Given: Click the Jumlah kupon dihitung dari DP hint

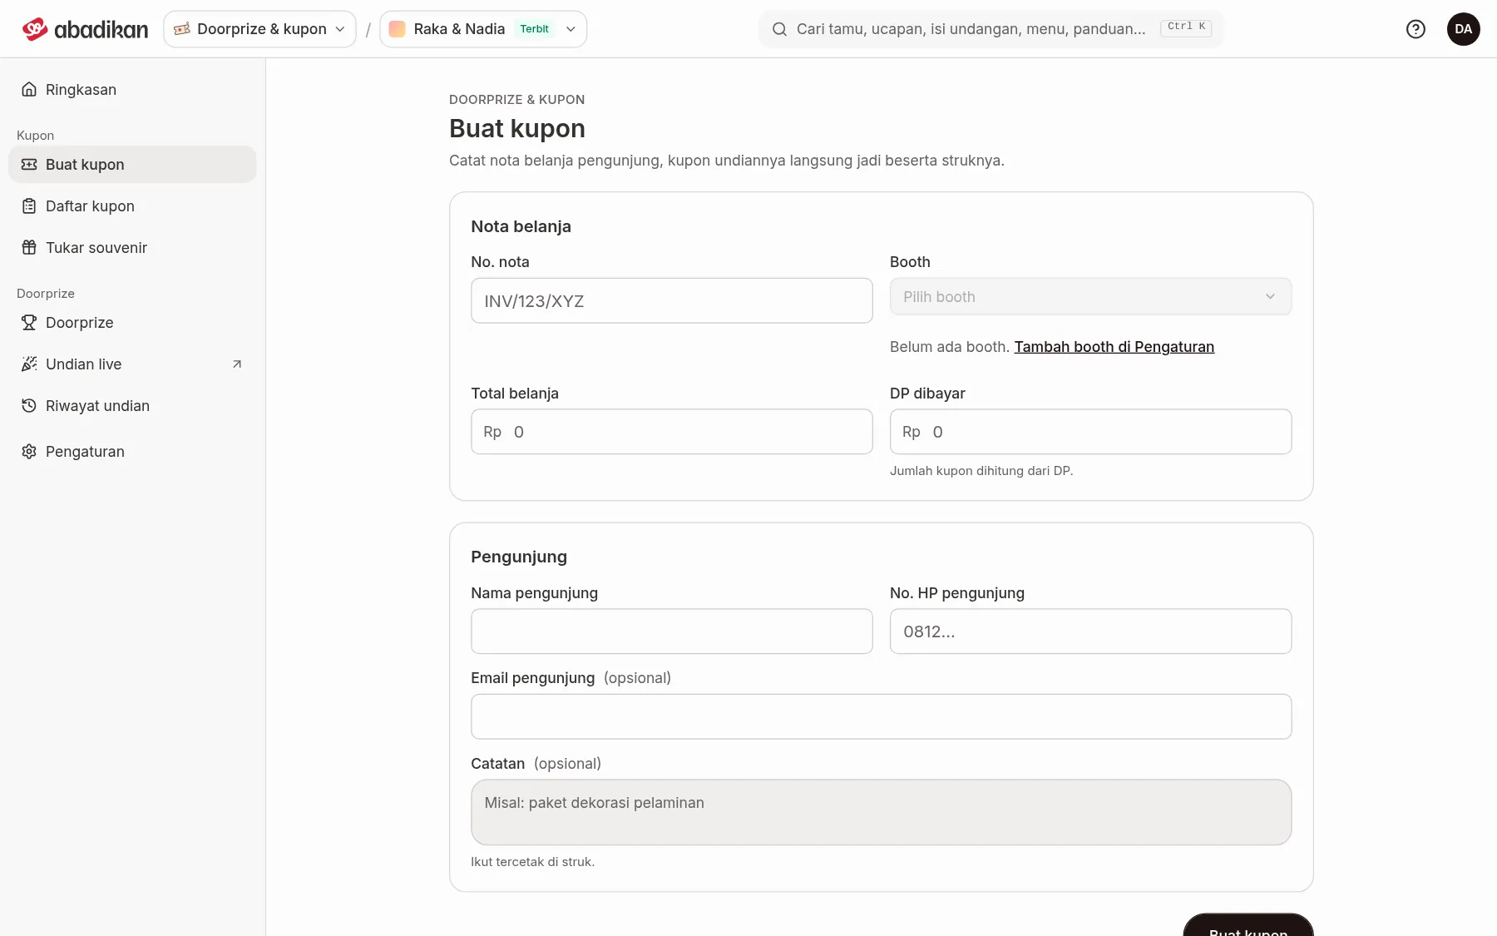Looking at the screenshot, I should [981, 470].
